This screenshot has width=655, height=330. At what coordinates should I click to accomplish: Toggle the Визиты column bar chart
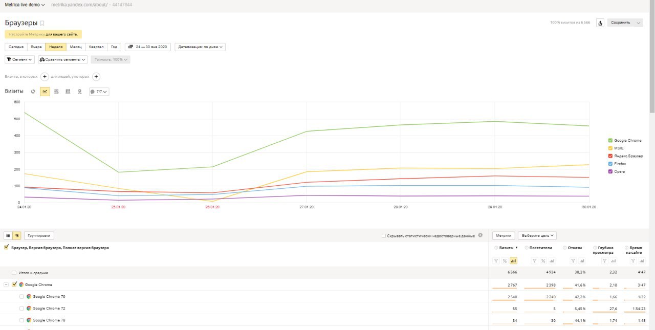(x=513, y=261)
